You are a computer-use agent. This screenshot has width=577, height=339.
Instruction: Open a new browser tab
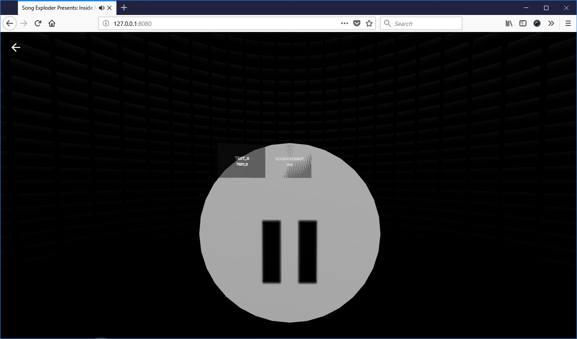click(x=124, y=8)
